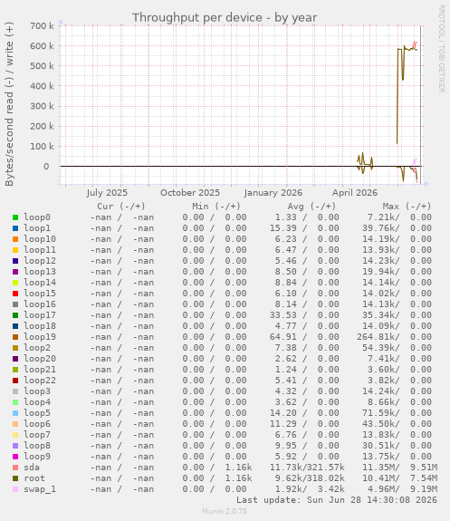Click the gray loop16 legend swatch
450x521 pixels.
click(15, 304)
